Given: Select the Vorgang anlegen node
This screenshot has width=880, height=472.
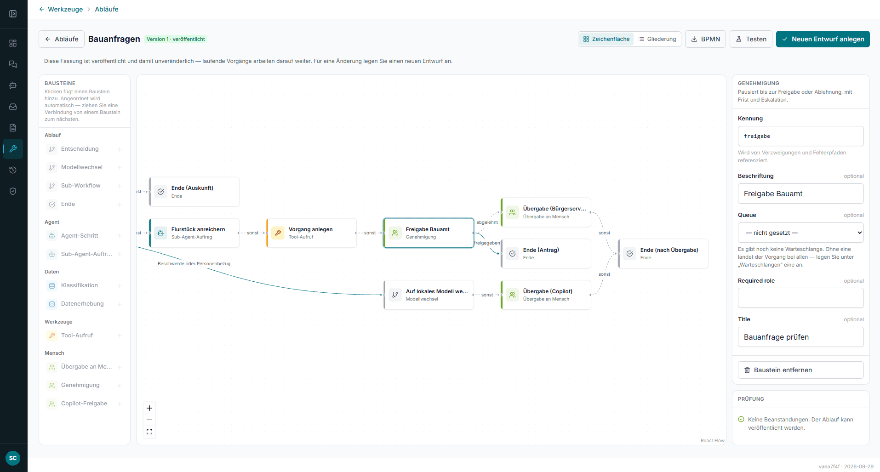Looking at the screenshot, I should click(311, 233).
